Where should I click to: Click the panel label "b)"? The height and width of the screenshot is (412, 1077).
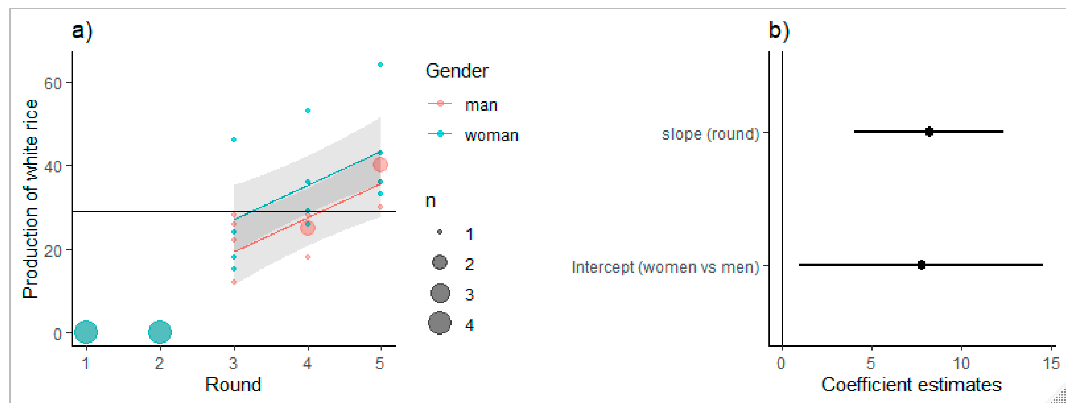779,31
